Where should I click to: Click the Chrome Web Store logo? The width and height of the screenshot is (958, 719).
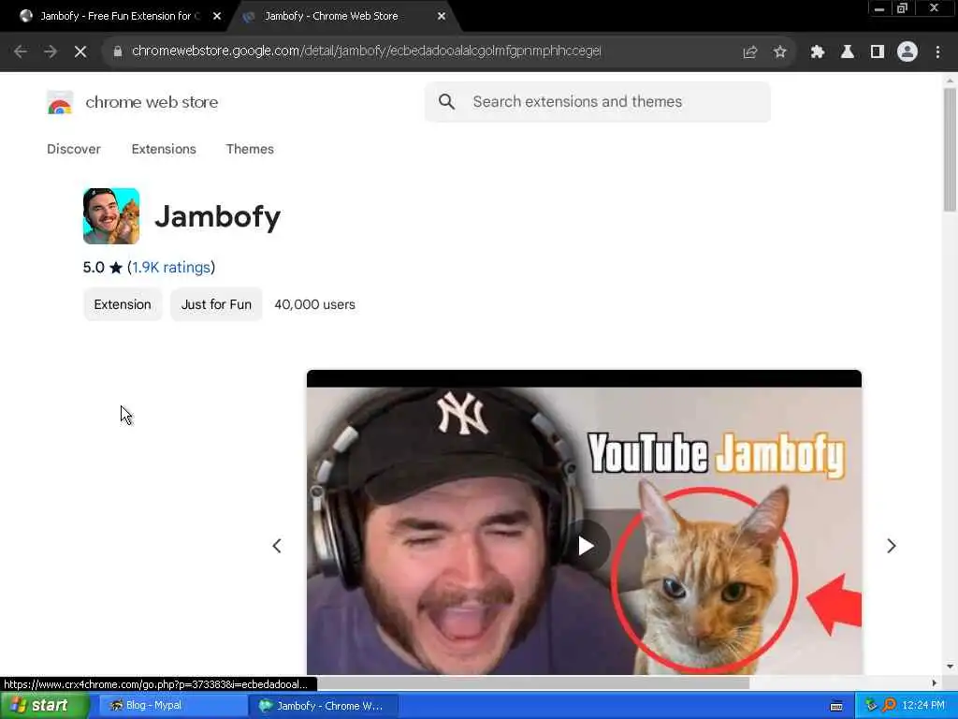pos(60,102)
